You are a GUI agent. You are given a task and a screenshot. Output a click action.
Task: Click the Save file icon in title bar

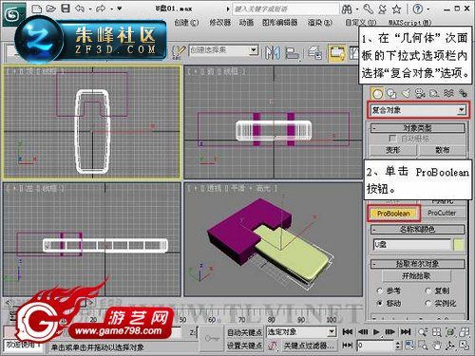click(66, 9)
